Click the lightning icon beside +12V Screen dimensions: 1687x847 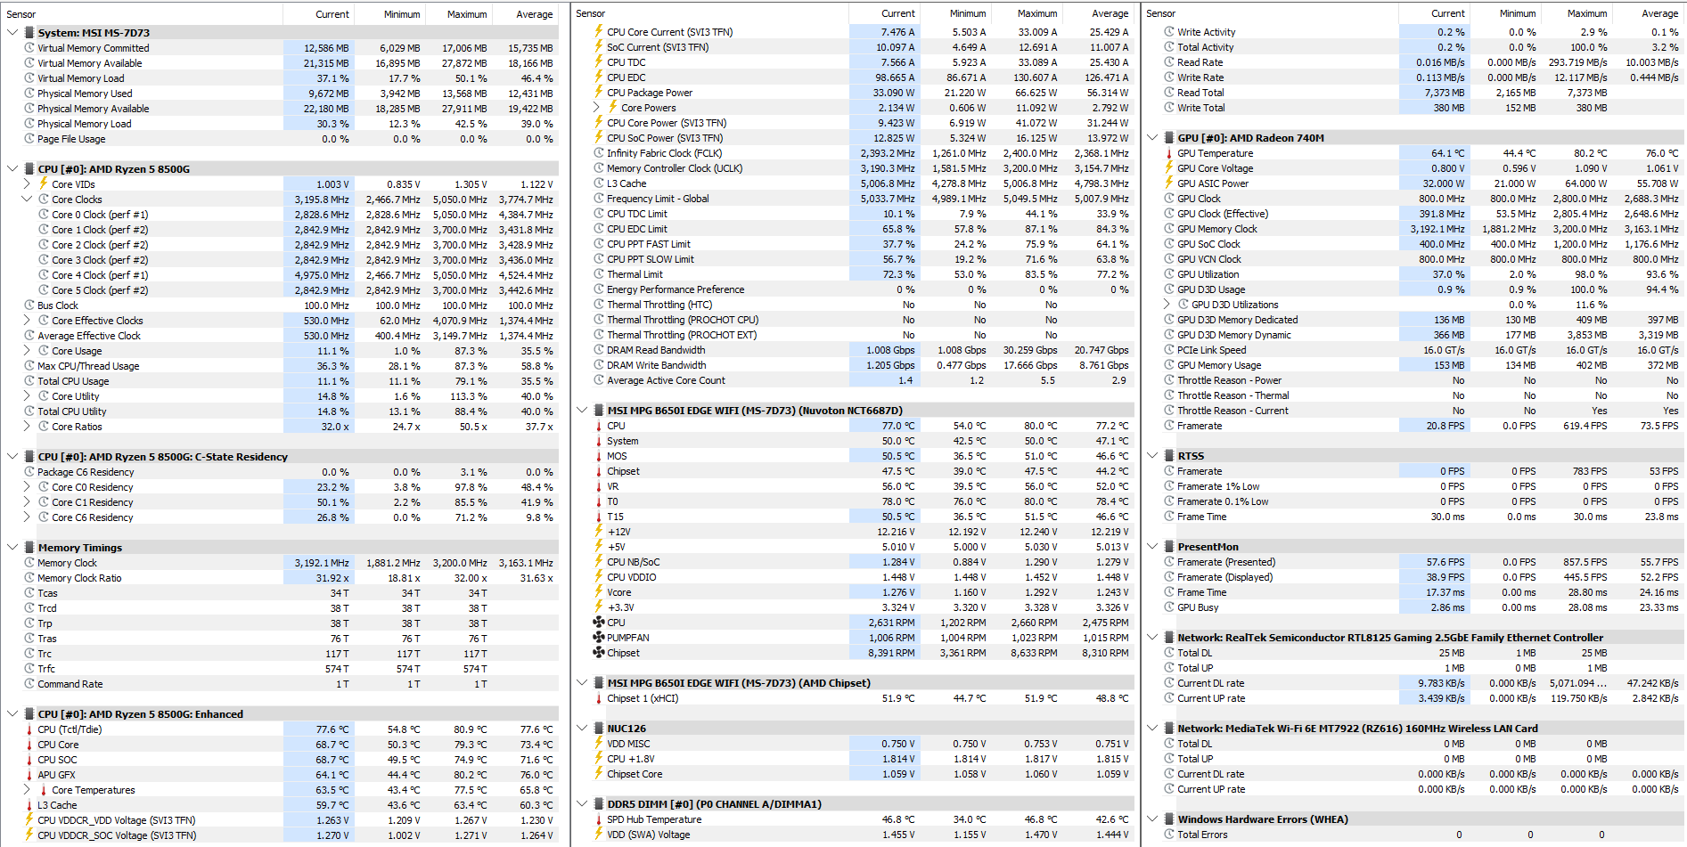coord(599,532)
